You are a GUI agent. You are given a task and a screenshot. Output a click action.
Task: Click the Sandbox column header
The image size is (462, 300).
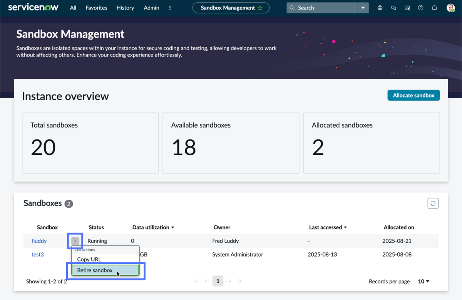(x=47, y=227)
